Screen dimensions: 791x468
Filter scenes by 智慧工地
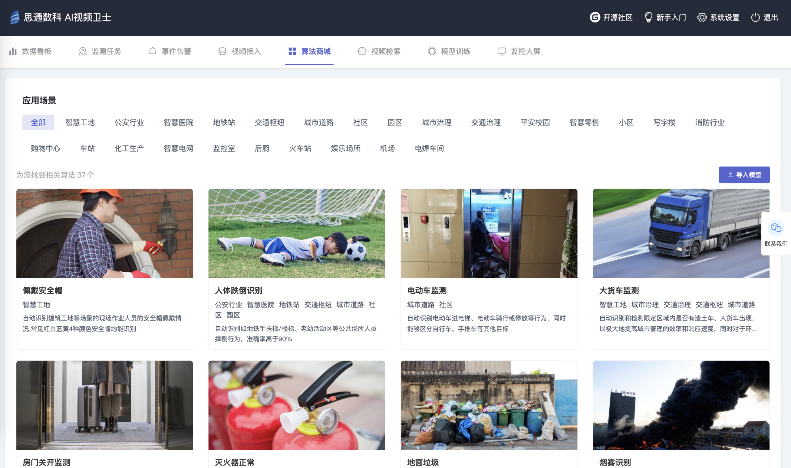[80, 122]
